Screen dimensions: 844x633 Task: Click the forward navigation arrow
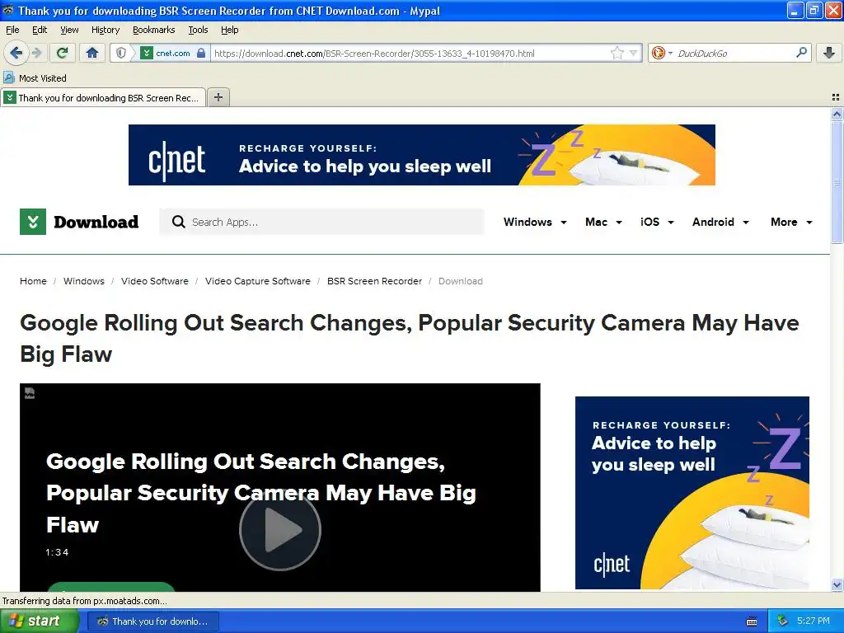pyautogui.click(x=36, y=53)
